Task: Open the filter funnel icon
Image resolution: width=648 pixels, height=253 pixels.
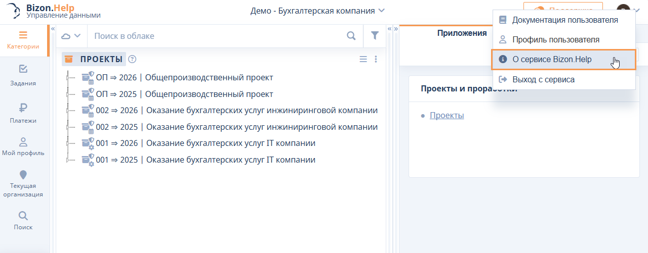Action: point(375,36)
